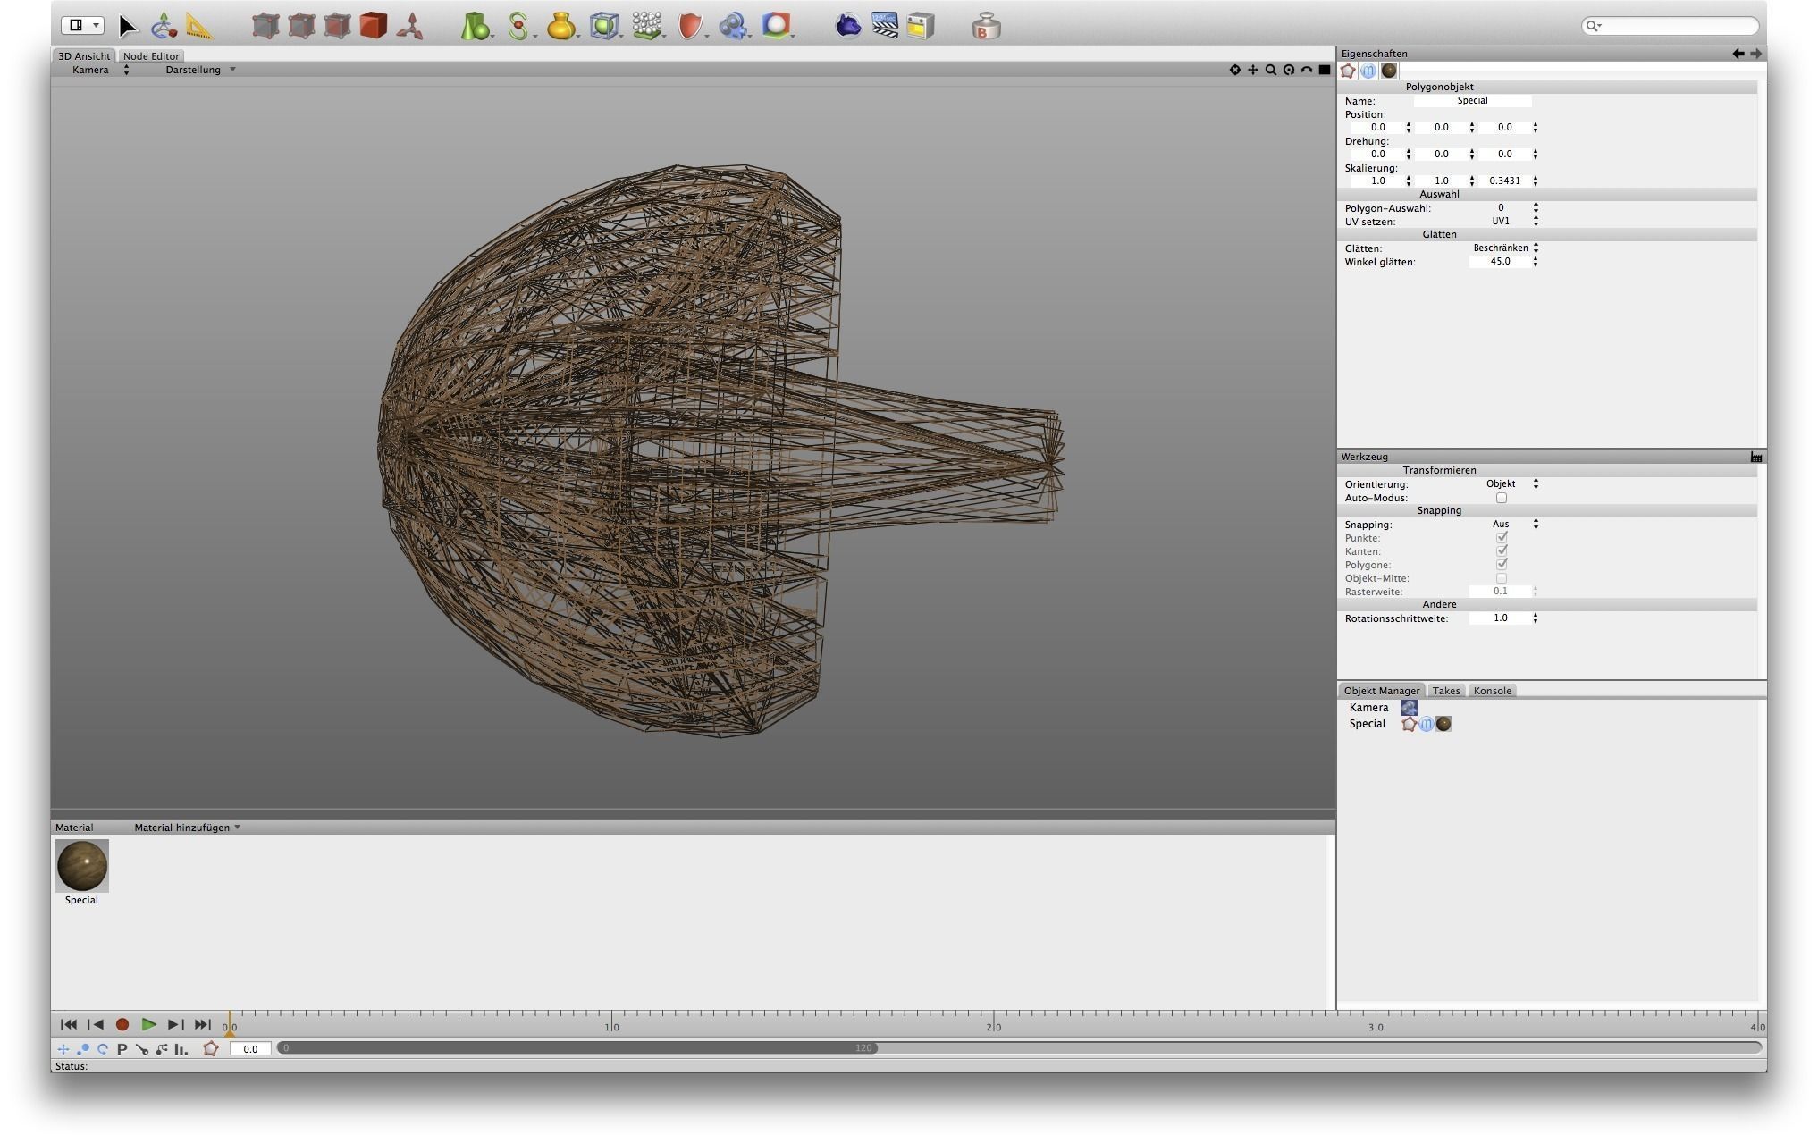Switch to the Node Editor tab
Viewport: 1818px width, 1143px height.
pos(151,55)
